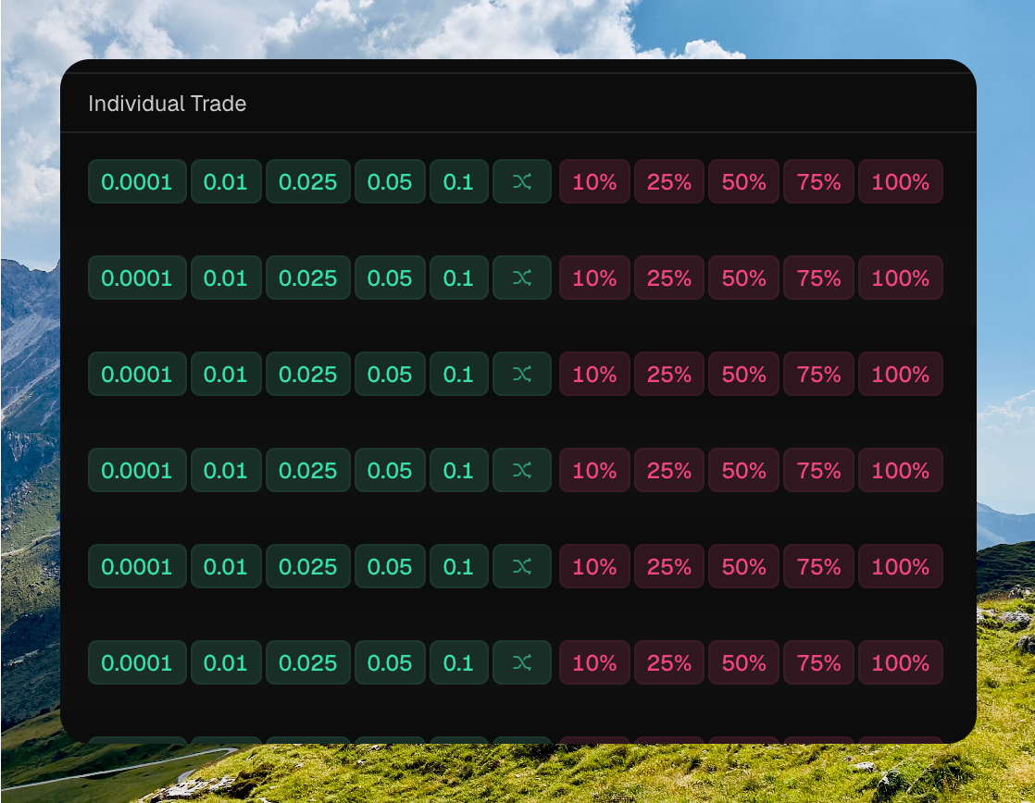Viewport: 1035px width, 803px height.
Task: Select the red 10% button in the second row
Action: [x=594, y=278]
